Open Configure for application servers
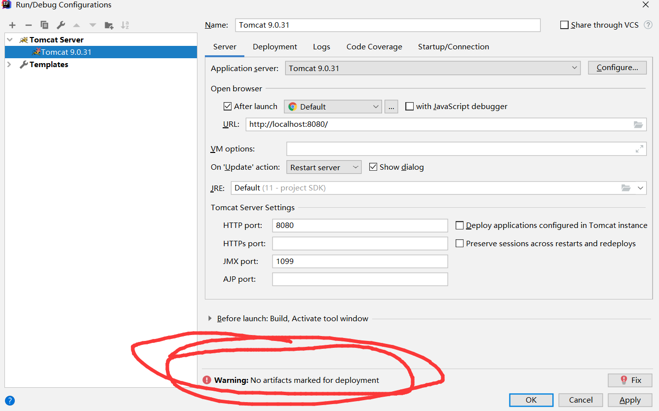659x411 pixels. coord(617,68)
